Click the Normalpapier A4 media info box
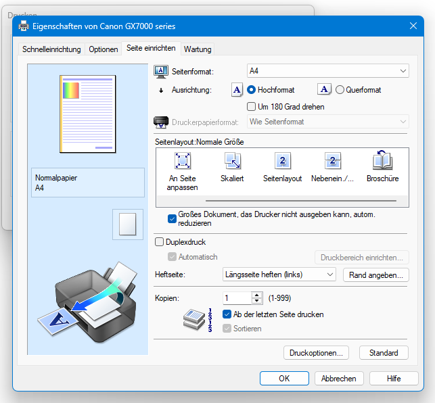This screenshot has width=435, height=403. (x=88, y=183)
